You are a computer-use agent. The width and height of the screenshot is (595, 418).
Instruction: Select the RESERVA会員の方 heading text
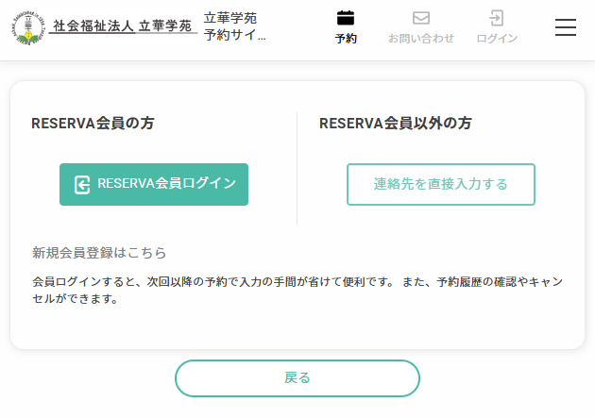tap(93, 124)
